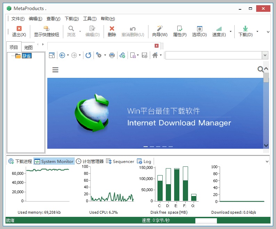
Task: Click the address bar input field
Action: click(x=214, y=55)
